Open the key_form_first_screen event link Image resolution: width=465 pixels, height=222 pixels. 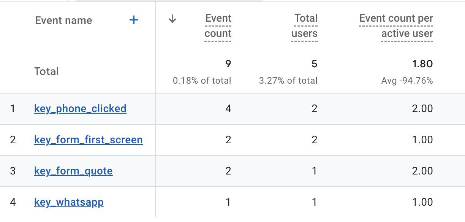pos(88,140)
